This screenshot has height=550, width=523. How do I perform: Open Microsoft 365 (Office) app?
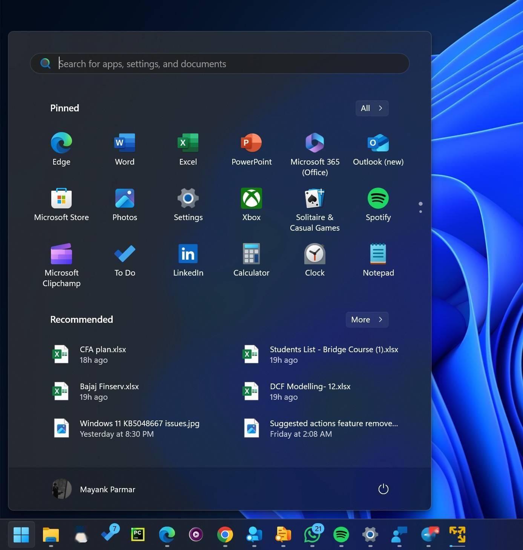(x=315, y=154)
